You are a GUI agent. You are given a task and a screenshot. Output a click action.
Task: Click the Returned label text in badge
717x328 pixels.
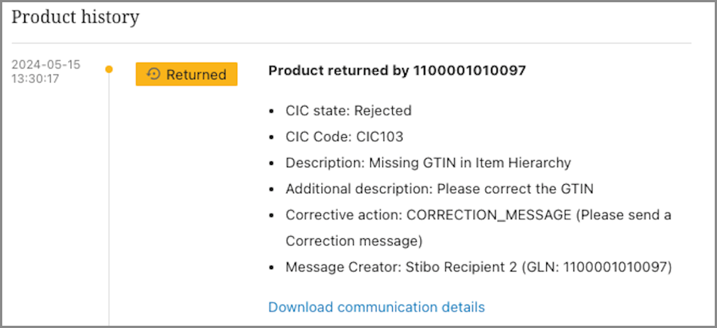point(196,75)
